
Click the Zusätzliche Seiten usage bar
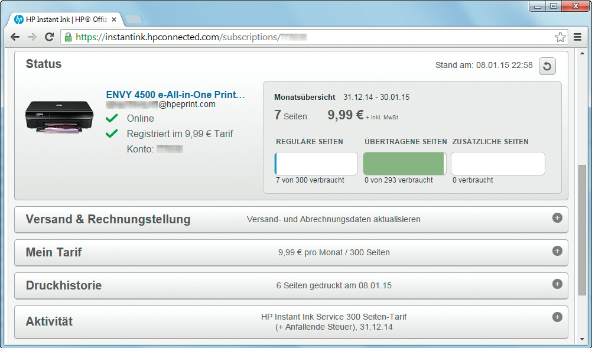tap(498, 164)
